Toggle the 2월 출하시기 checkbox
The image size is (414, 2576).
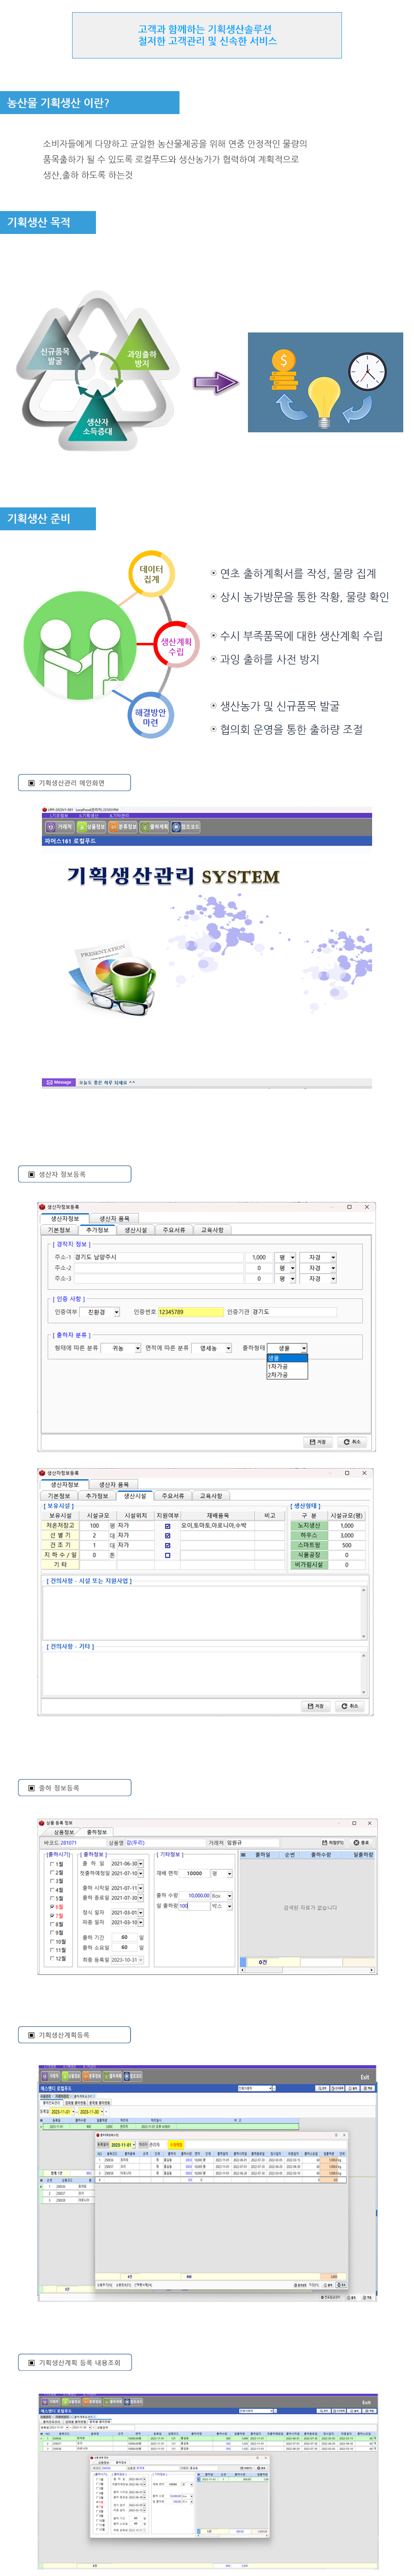pos(52,1873)
